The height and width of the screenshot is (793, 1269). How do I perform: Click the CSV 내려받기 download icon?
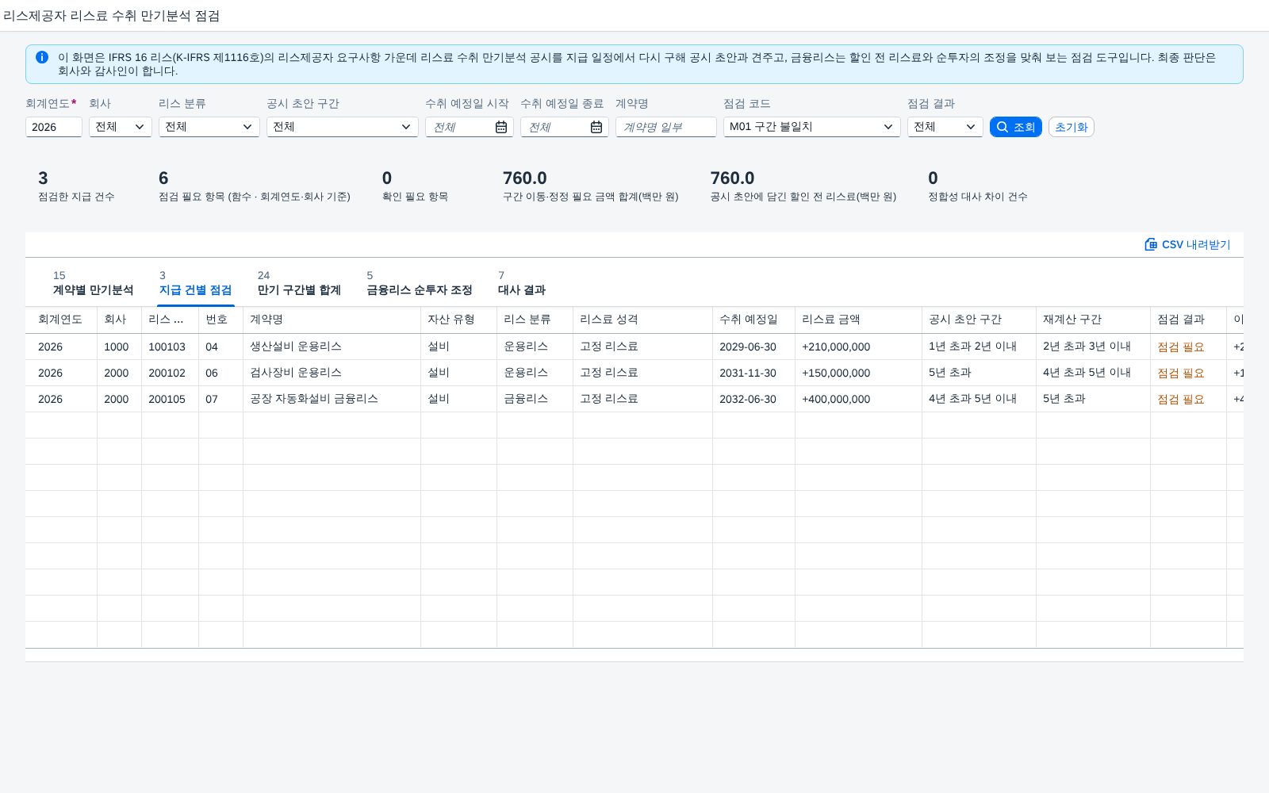coord(1151,244)
